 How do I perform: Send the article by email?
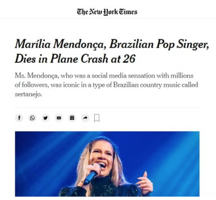pos(58,118)
